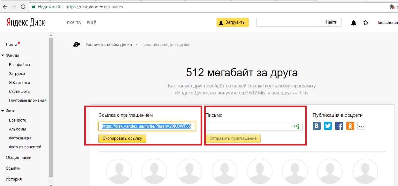The width and height of the screenshot is (398, 186).
Task: Click the secure padlock icon in address bar
Action: tap(34, 6)
